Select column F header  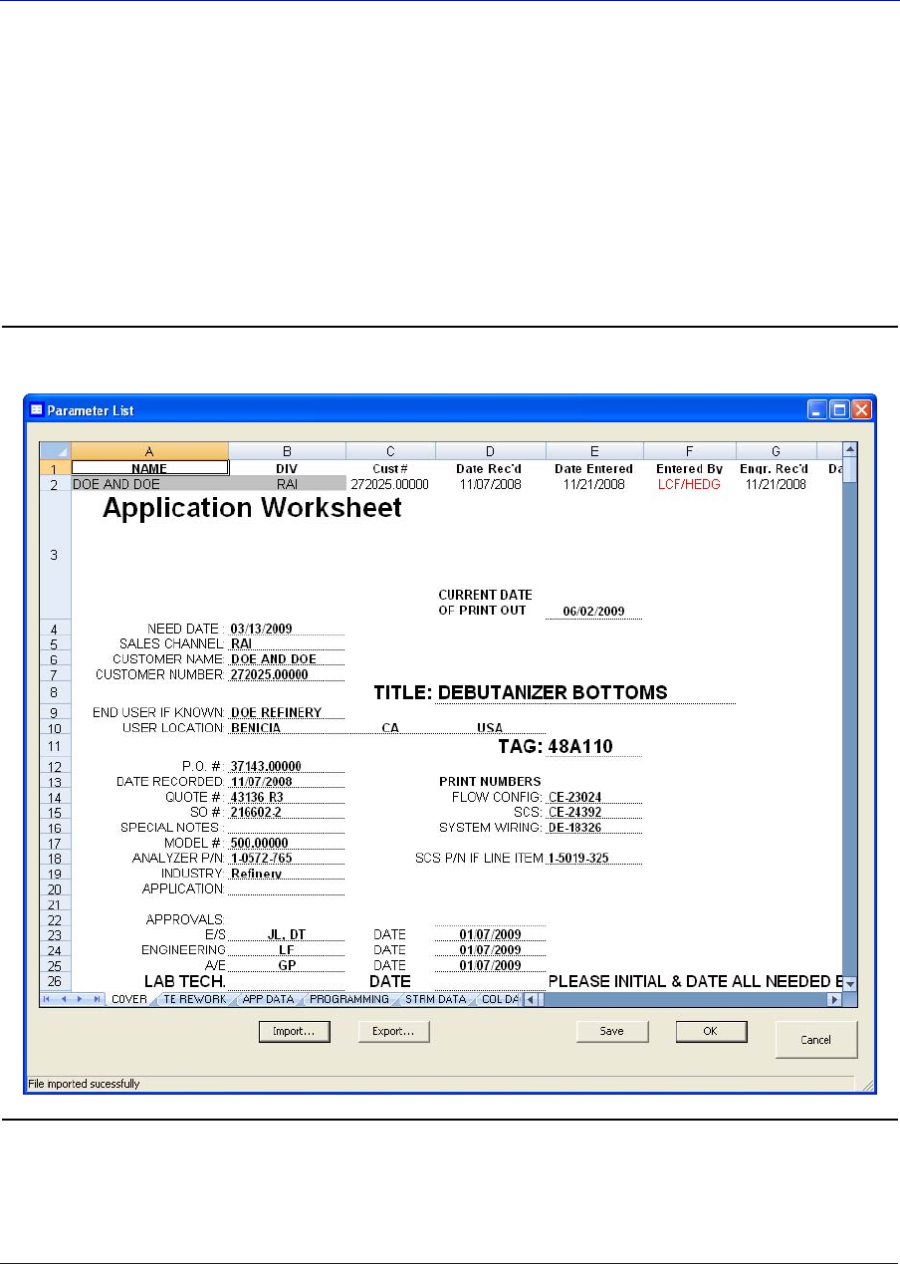(x=689, y=451)
